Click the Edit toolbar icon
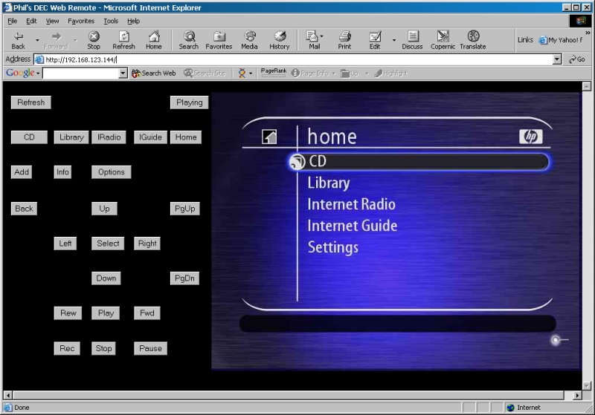The width and height of the screenshot is (595, 415). coord(375,36)
